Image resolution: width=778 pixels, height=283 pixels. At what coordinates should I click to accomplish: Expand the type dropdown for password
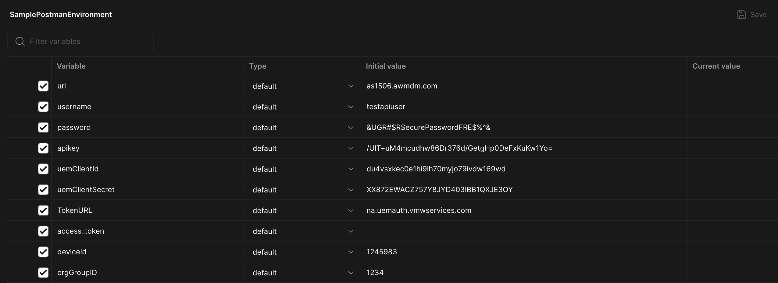(302, 128)
